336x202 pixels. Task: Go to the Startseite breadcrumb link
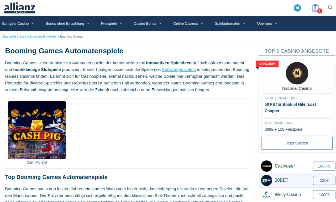(9, 37)
